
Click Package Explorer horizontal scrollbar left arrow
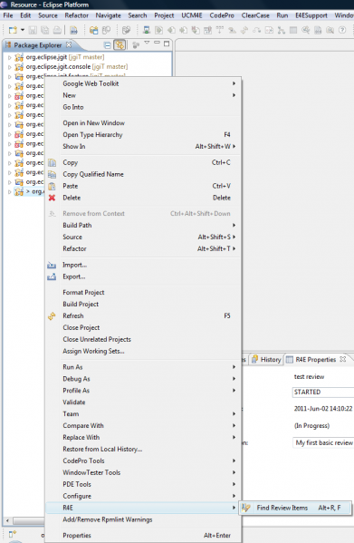click(7, 521)
